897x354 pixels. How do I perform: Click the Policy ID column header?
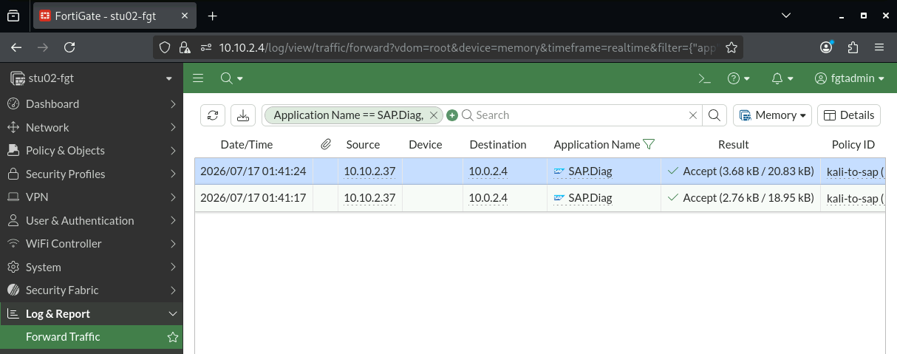point(853,145)
